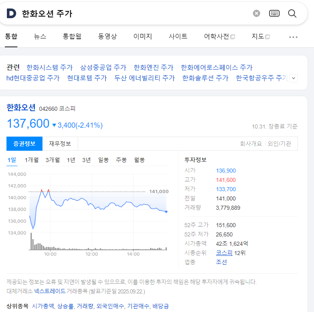Open related search hd현대중공업 주가
Image resolution: width=314 pixels, height=312 pixels.
[33, 78]
